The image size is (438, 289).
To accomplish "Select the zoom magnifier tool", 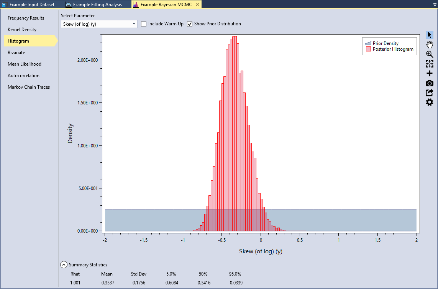I will [429, 54].
